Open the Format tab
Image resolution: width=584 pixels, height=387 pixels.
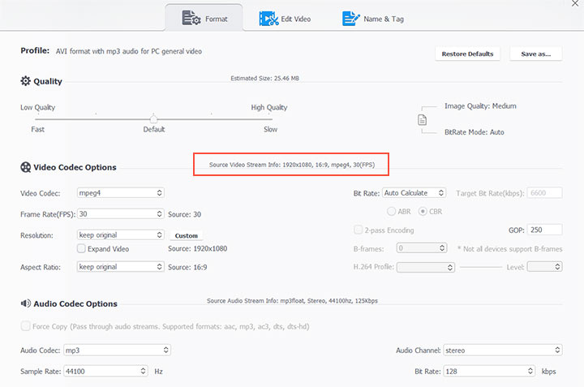204,18
